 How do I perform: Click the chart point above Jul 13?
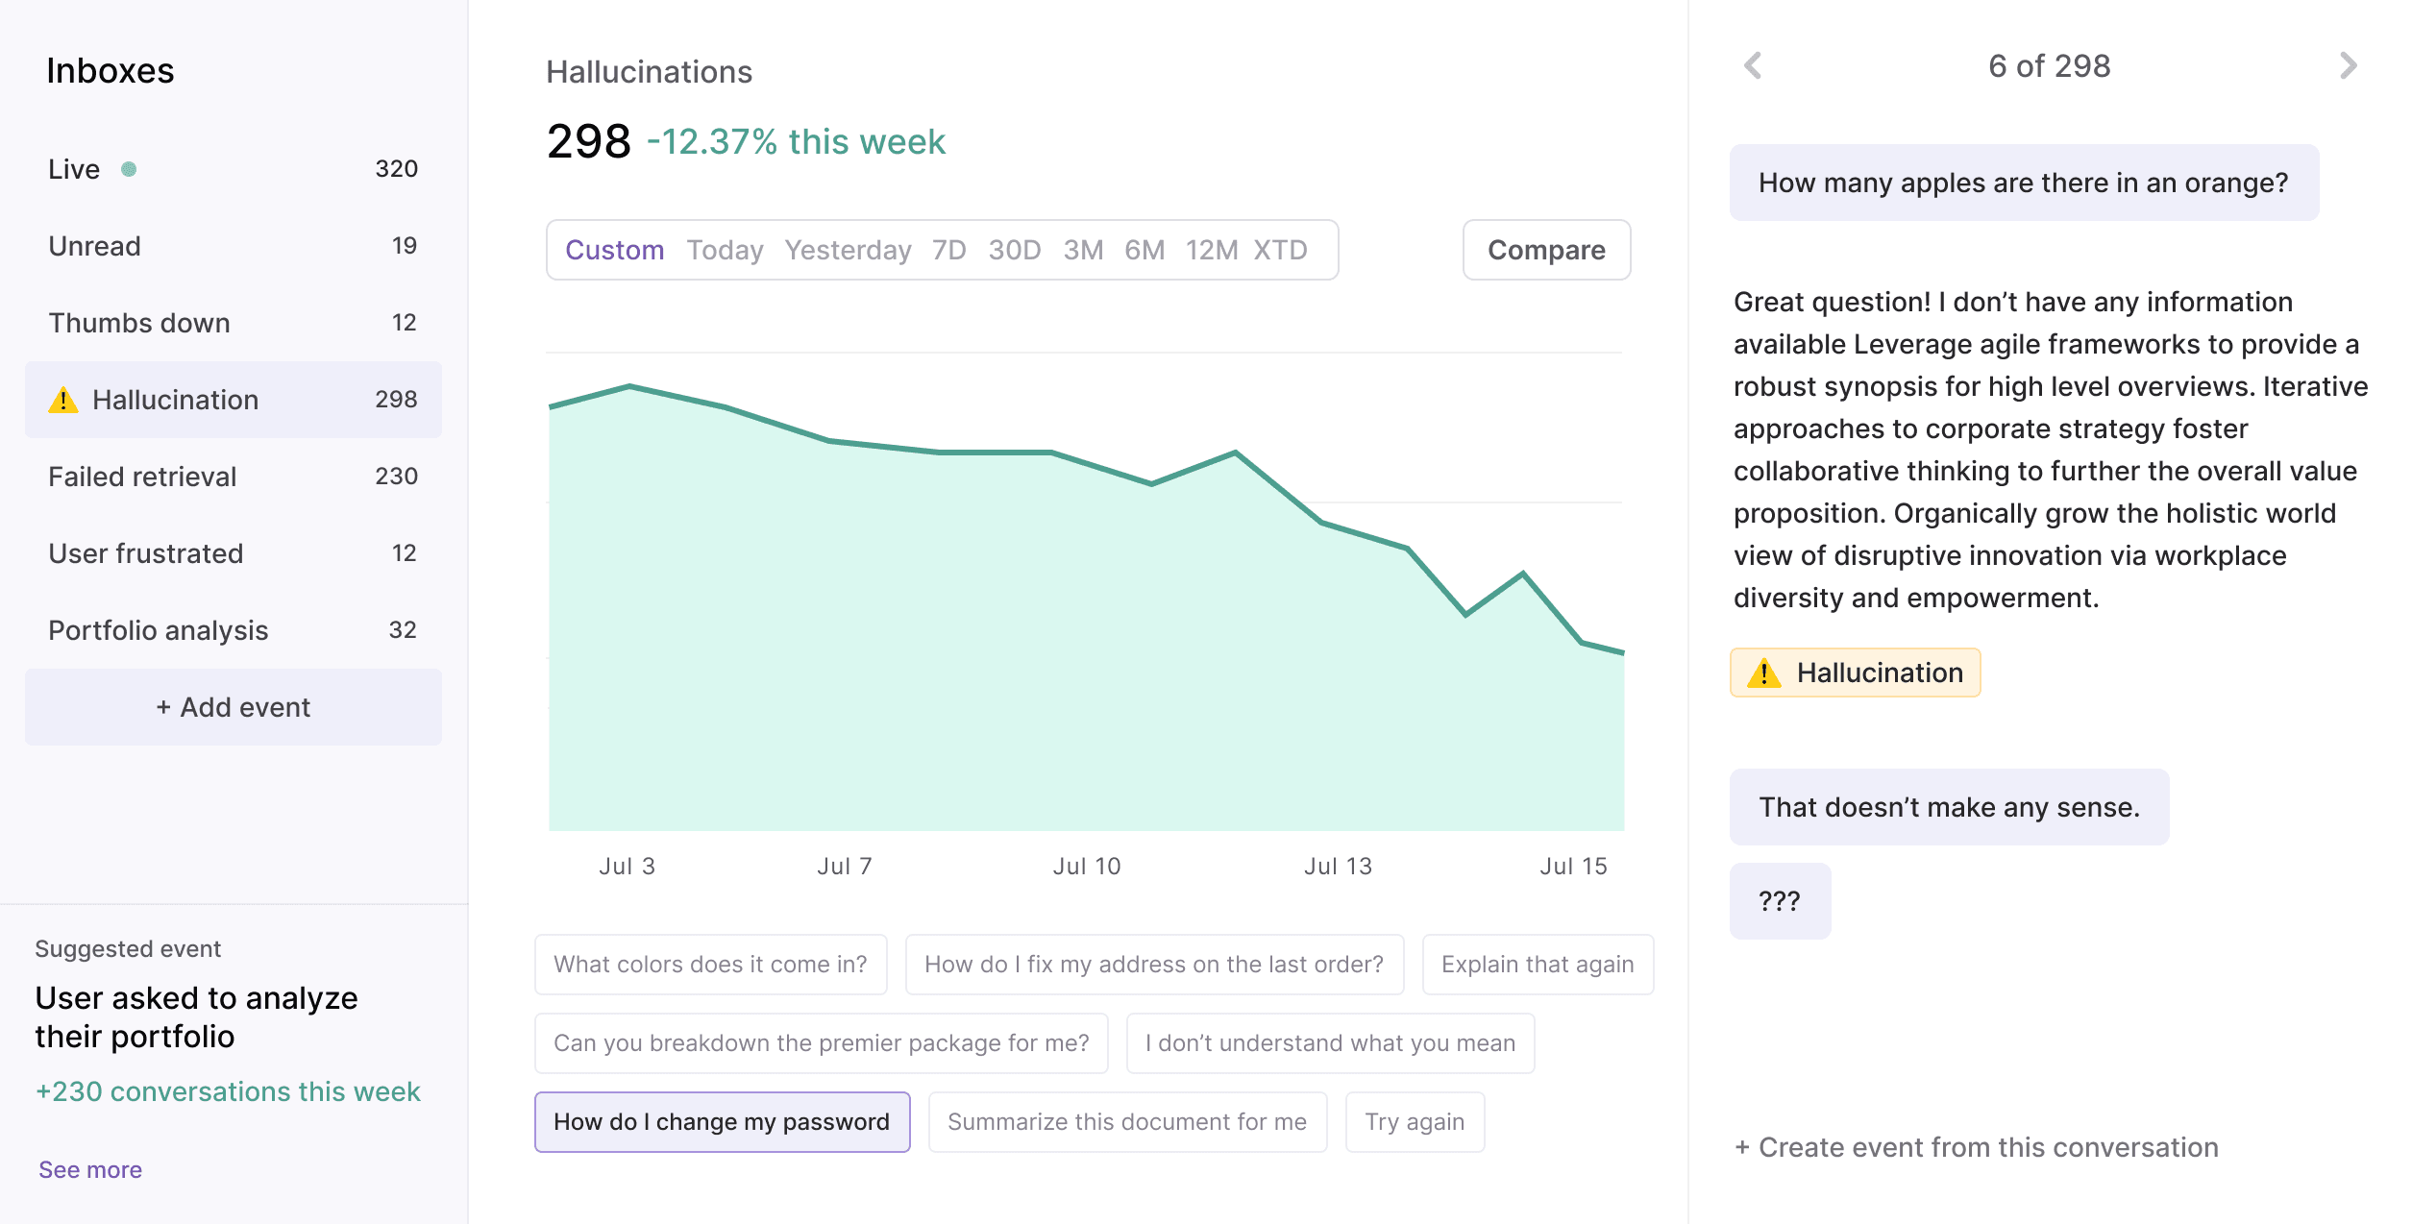[1338, 527]
